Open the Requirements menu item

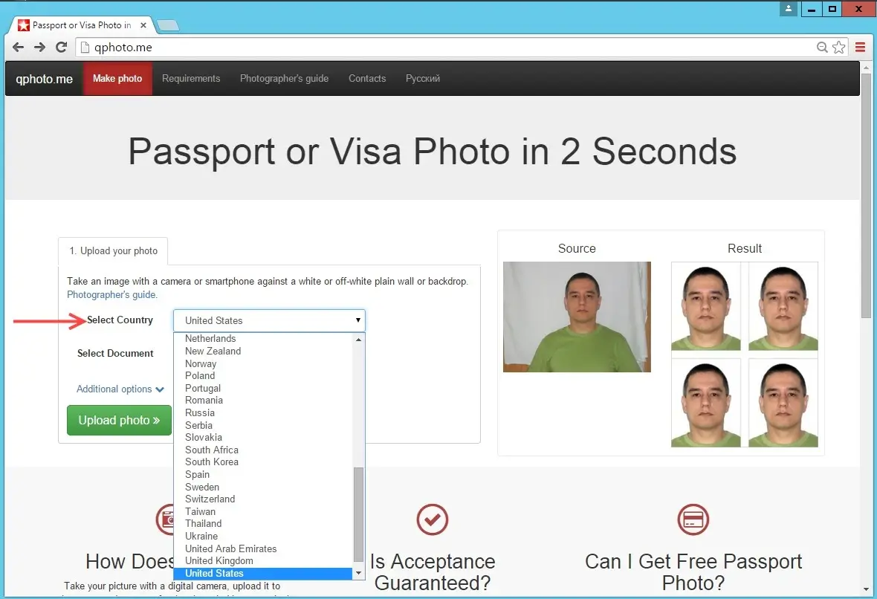pyautogui.click(x=191, y=78)
